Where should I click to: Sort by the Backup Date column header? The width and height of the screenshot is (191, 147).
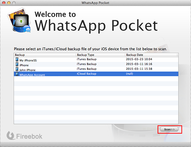pos(151,55)
